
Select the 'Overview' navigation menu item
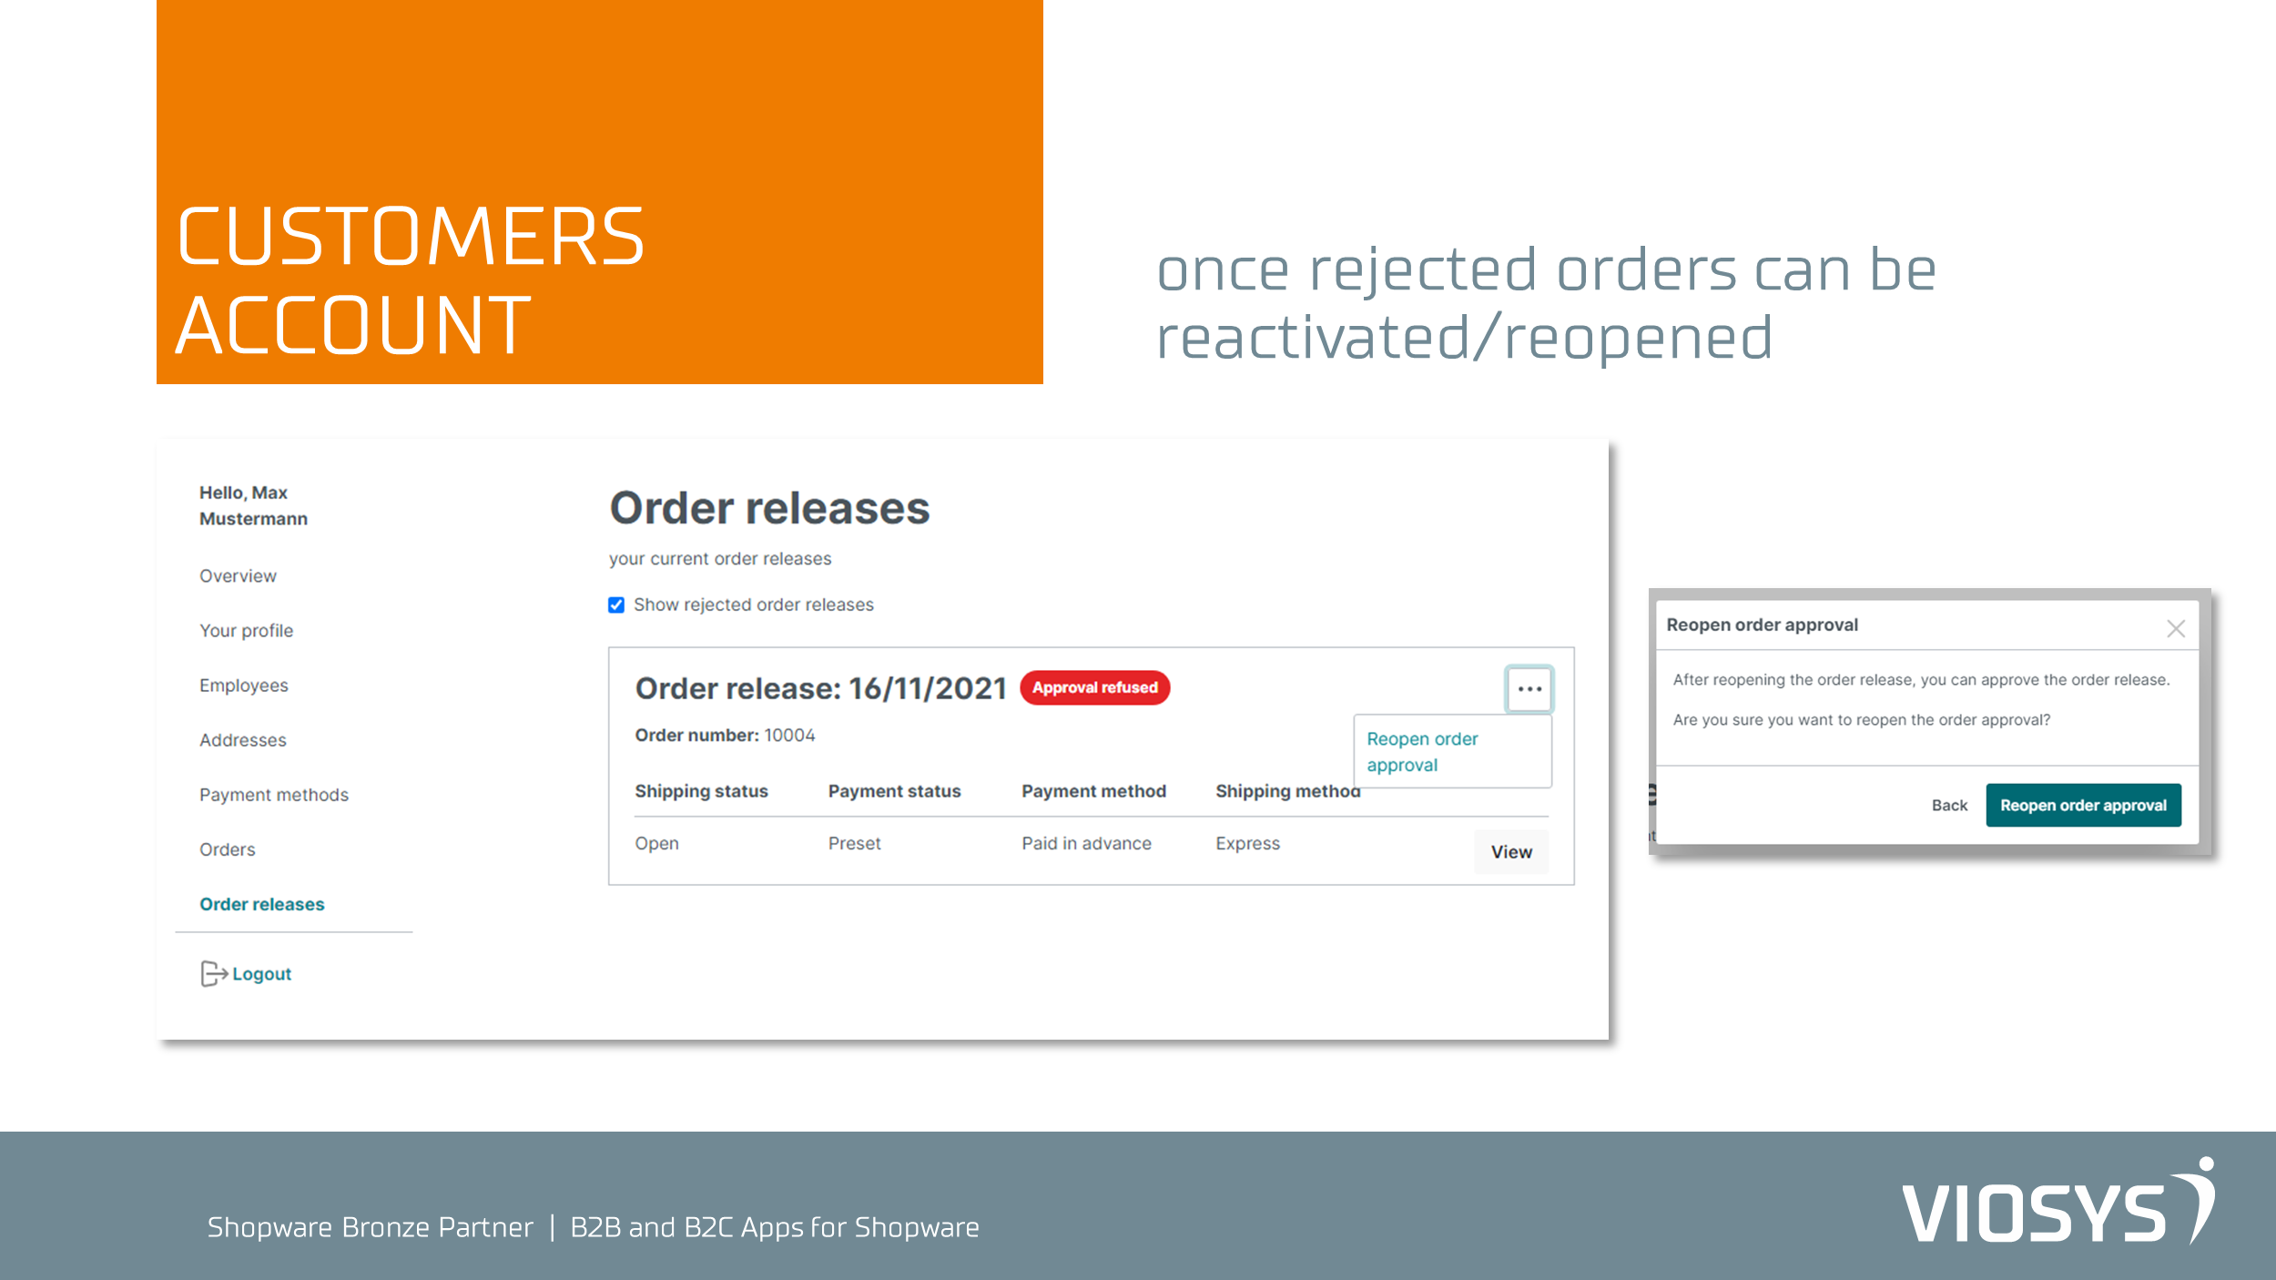[238, 575]
